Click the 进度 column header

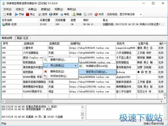coord(76,20)
